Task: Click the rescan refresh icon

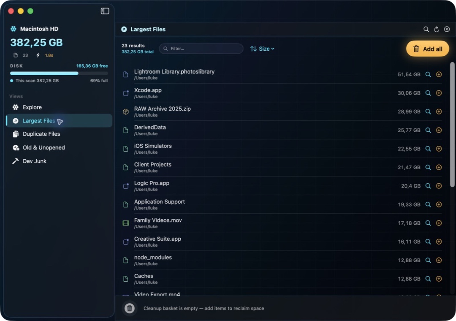Action: pyautogui.click(x=436, y=29)
